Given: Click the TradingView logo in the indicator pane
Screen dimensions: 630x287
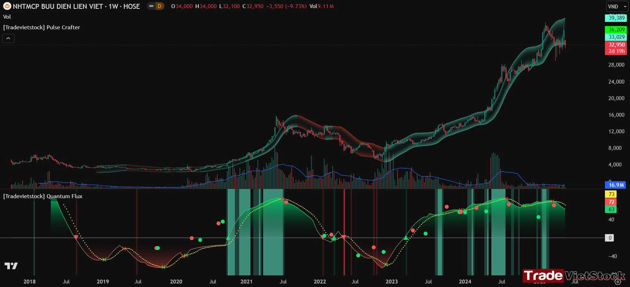Looking at the screenshot, I should 11,266.
